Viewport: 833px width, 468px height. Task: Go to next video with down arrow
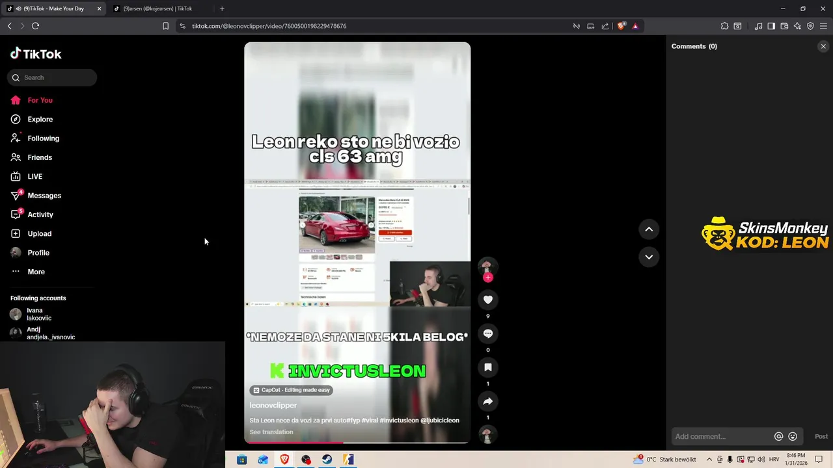tap(649, 257)
